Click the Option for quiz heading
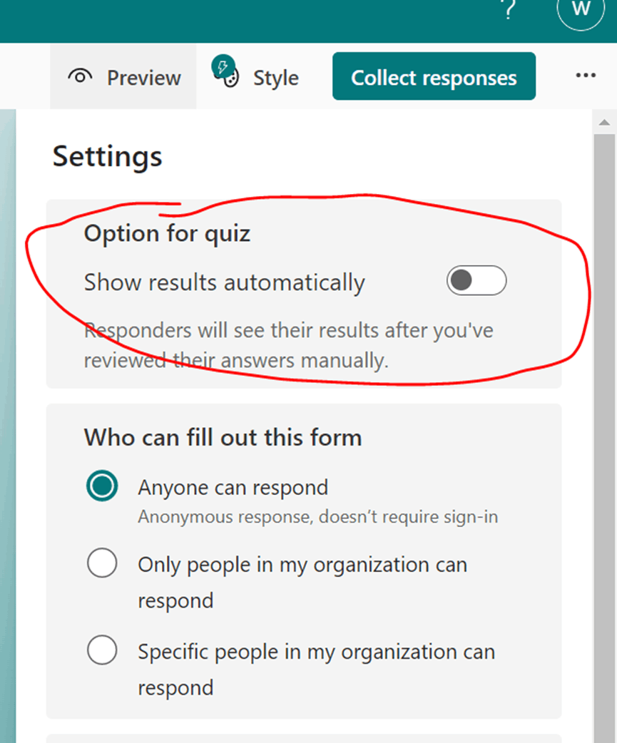617x743 pixels. coord(167,233)
